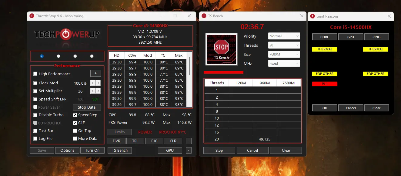Image resolution: width=401 pixels, height=176 pixels.
Task: Decrease Clock Mod with left arrow
Action: (x=93, y=83)
